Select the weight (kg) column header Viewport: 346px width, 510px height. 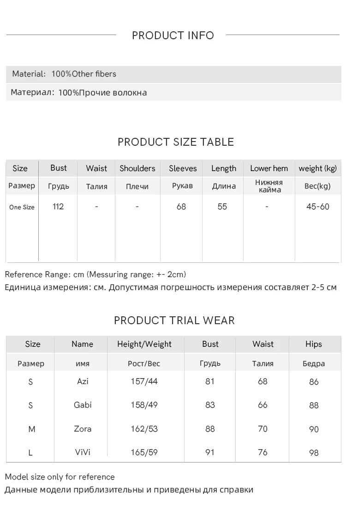coord(317,168)
